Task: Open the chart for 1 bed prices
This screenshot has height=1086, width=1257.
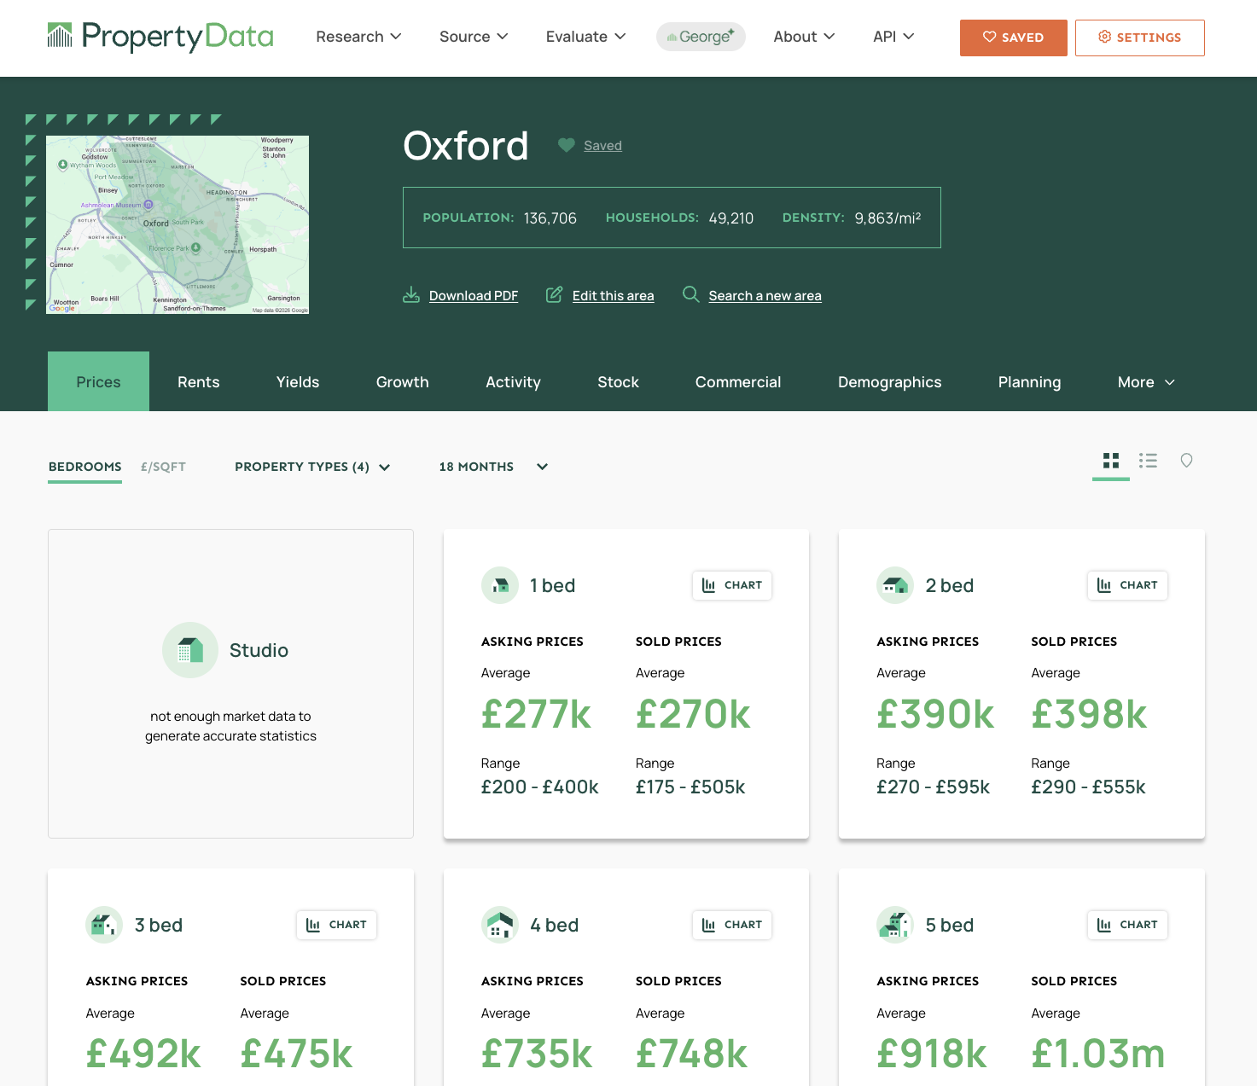Action: point(731,585)
